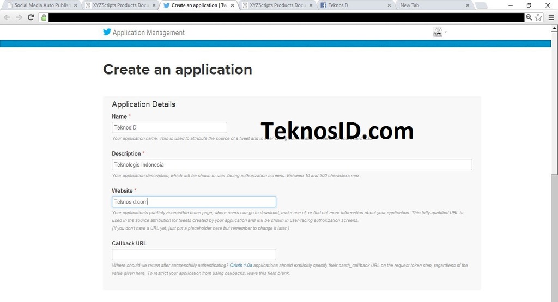Close the New Tab tab
558x302 pixels.
(468, 5)
